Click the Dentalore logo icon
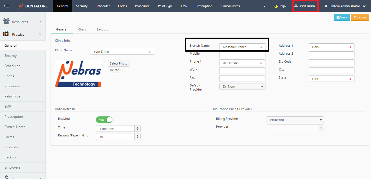Viewport: 371px width, 179px height. pyautogui.click(x=21, y=6)
